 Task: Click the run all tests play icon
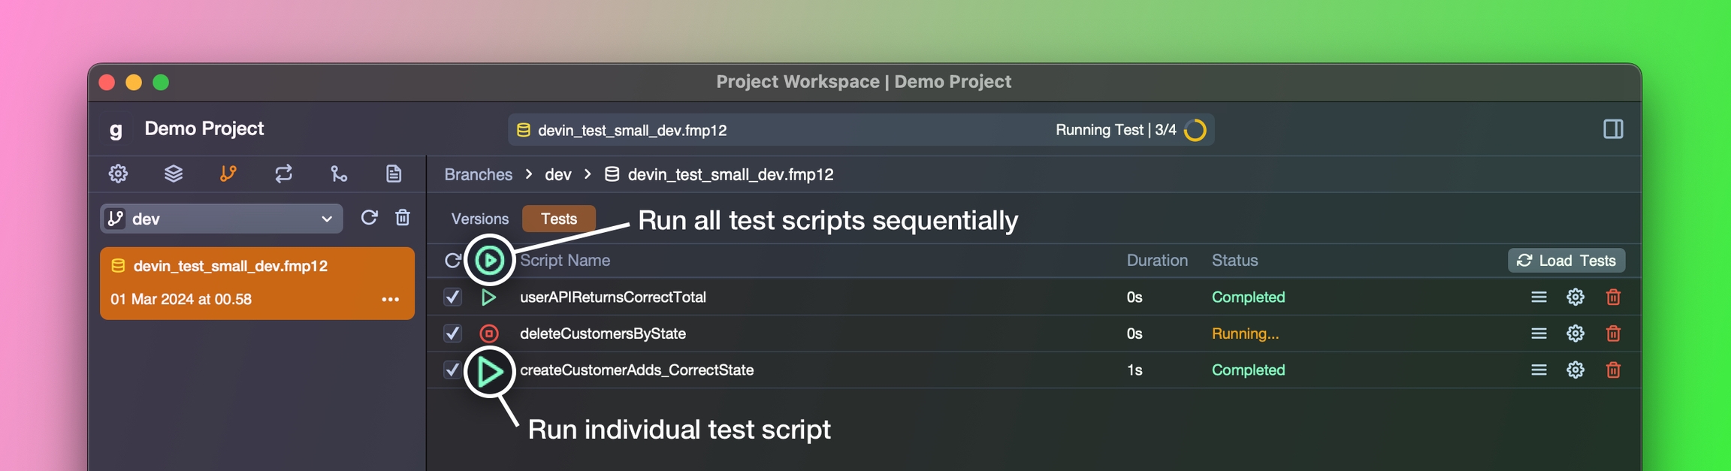point(489,261)
